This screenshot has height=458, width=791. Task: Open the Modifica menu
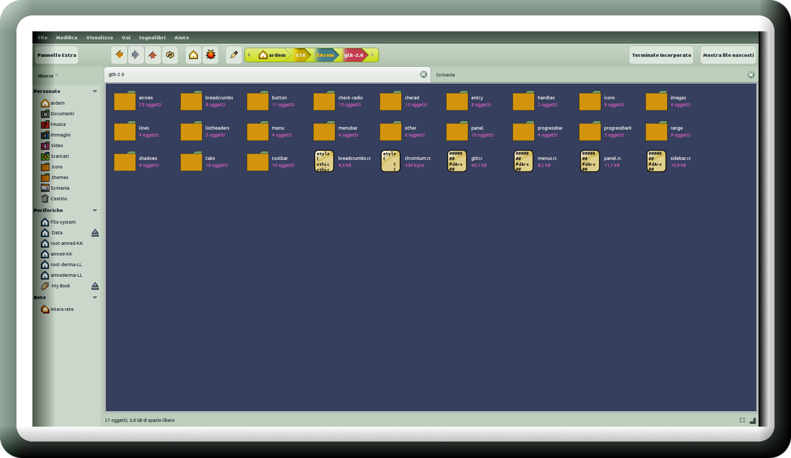coord(66,38)
